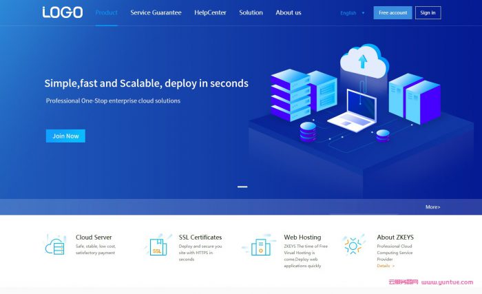This screenshot has height=294, width=482.
Task: Click the Free account button
Action: pos(392,12)
